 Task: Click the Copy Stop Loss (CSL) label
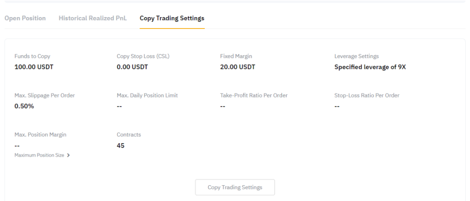(x=136, y=57)
